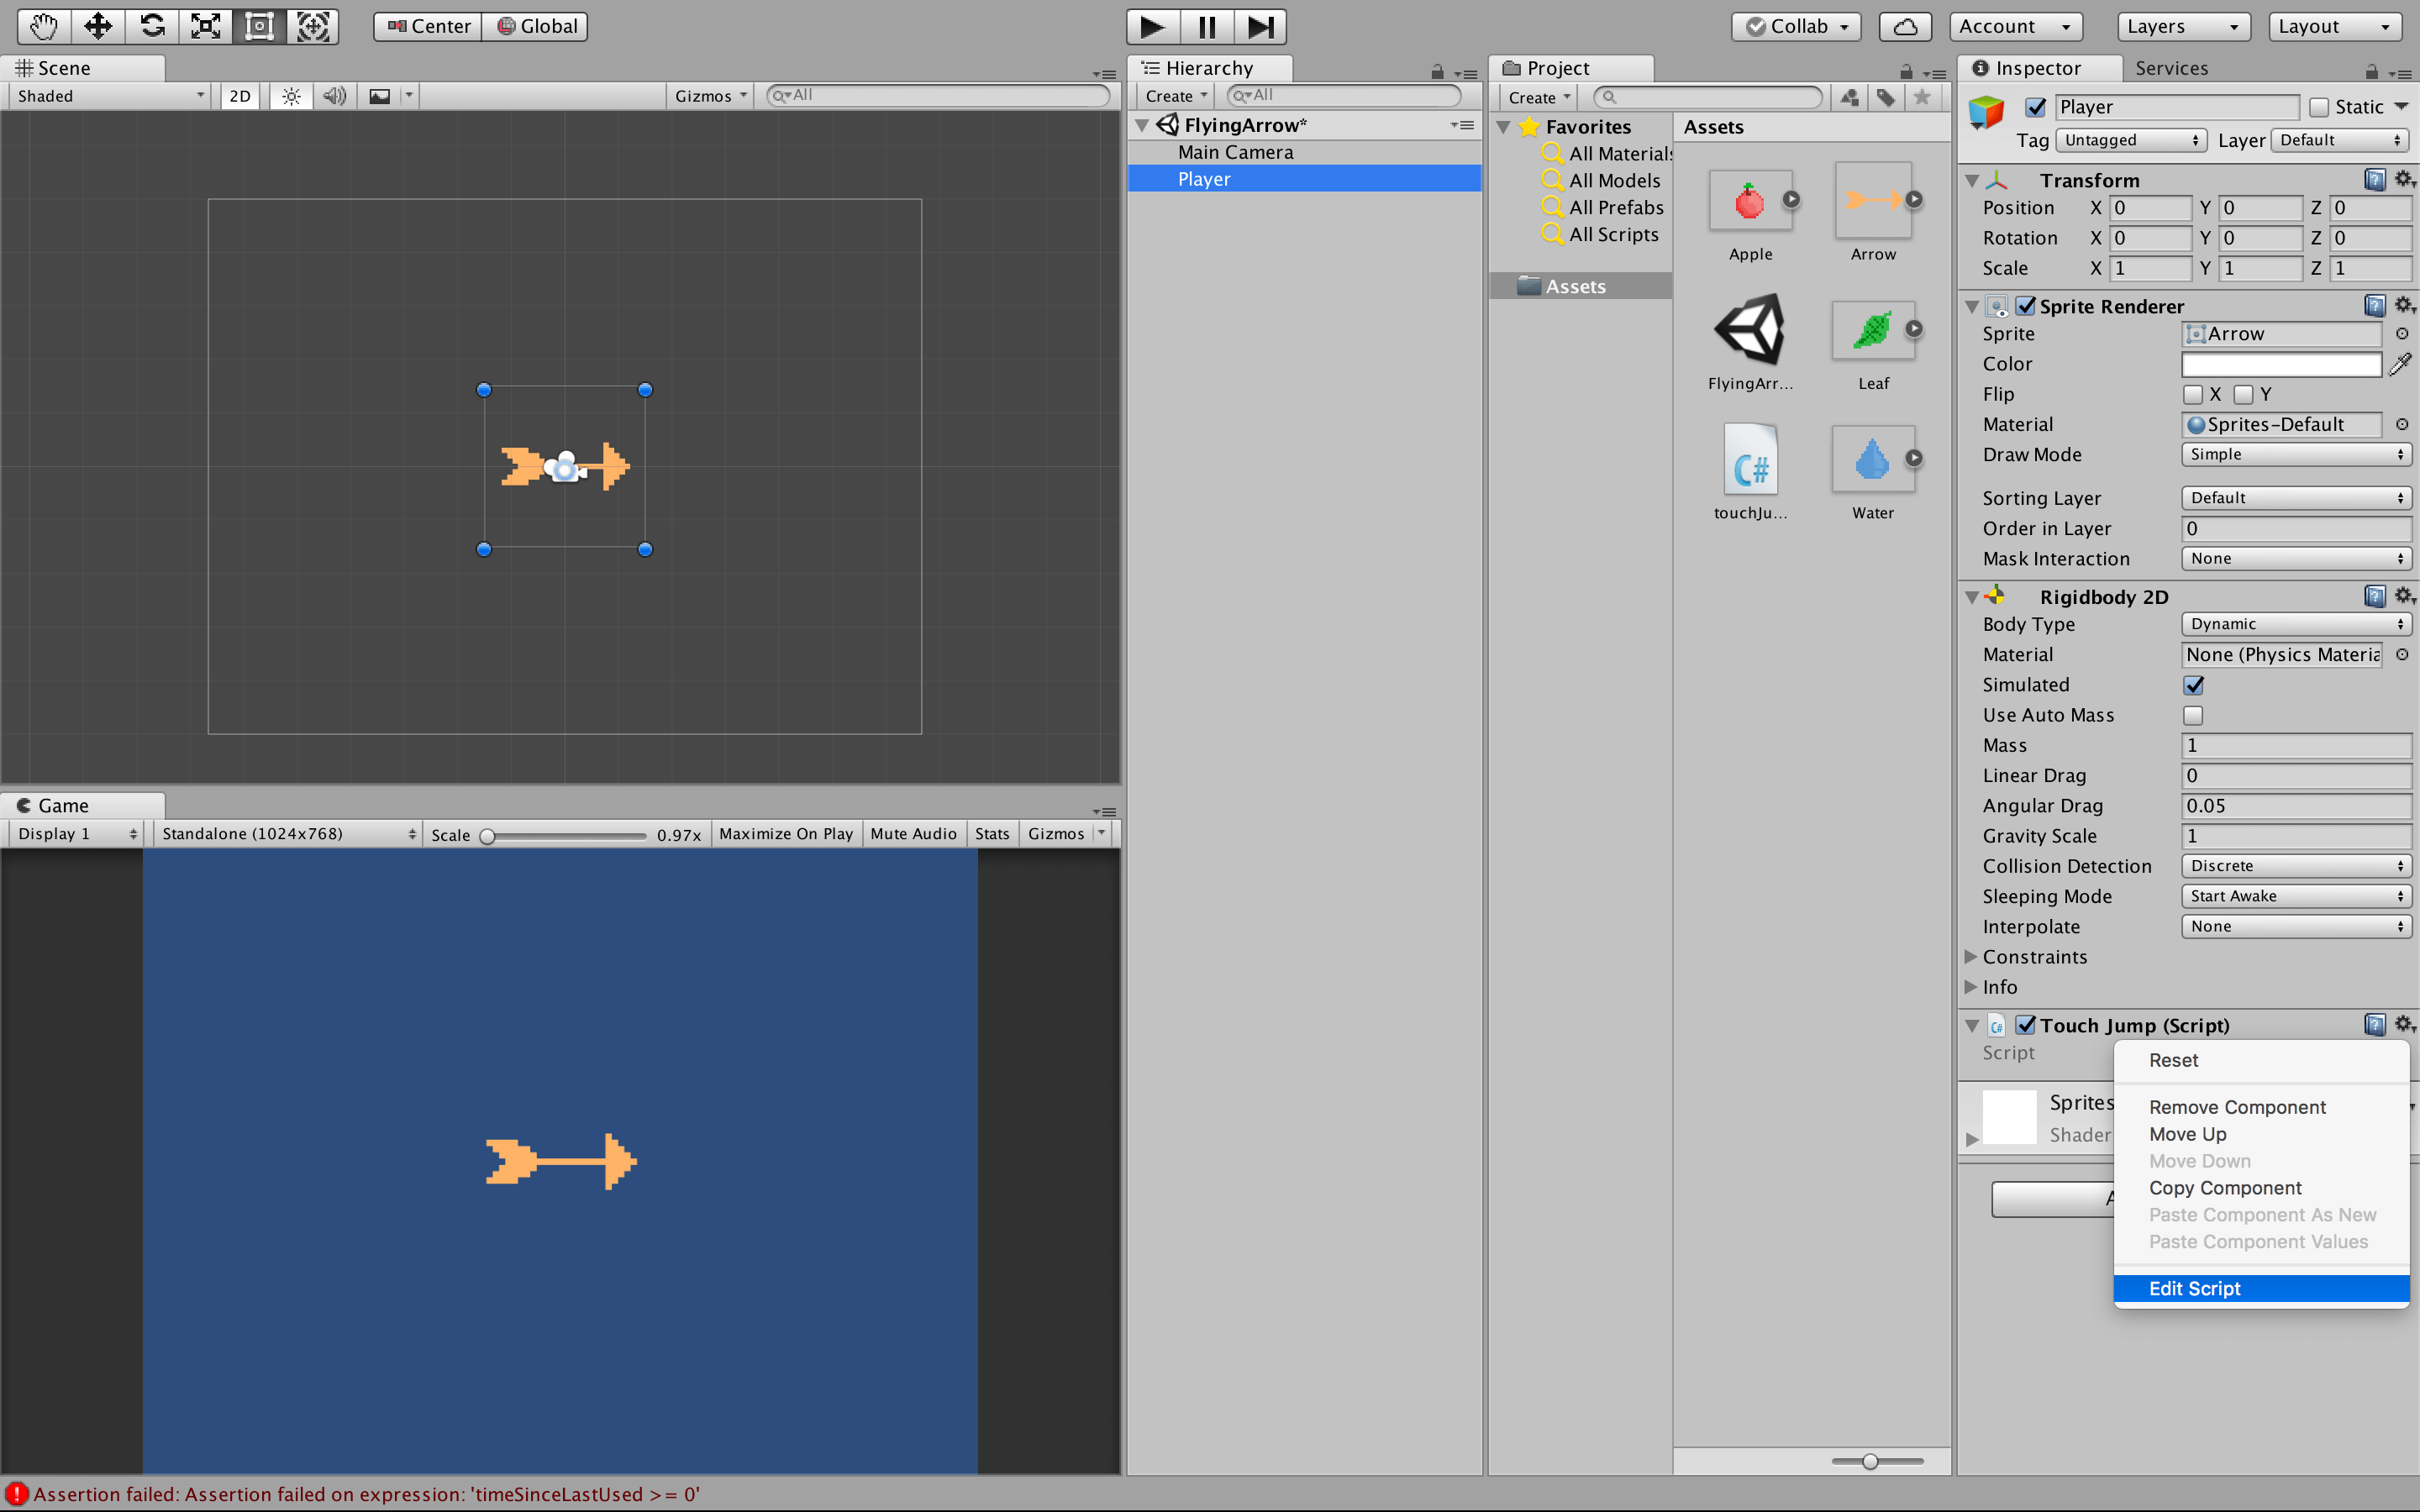This screenshot has width=2420, height=1512.
Task: Toggle Use Auto Mass checkbox
Action: [2191, 714]
